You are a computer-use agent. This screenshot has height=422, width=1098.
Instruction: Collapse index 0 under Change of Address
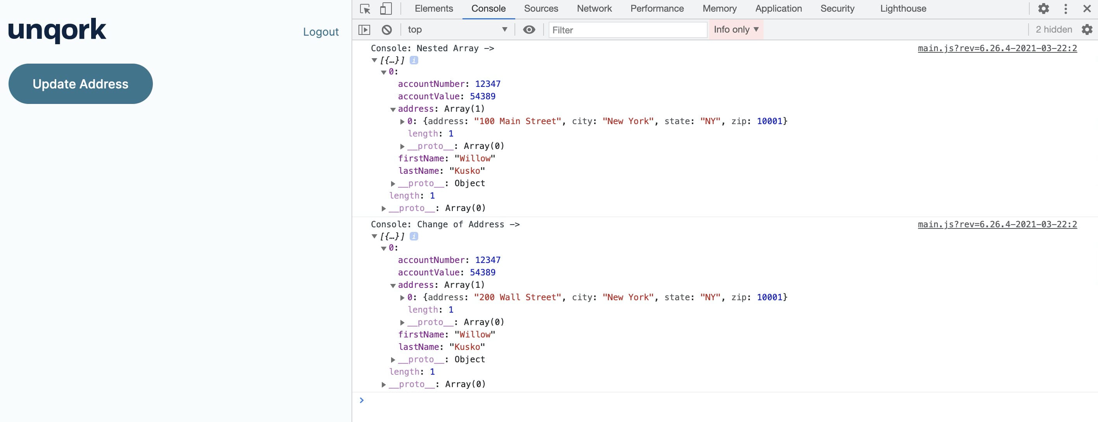pos(384,248)
